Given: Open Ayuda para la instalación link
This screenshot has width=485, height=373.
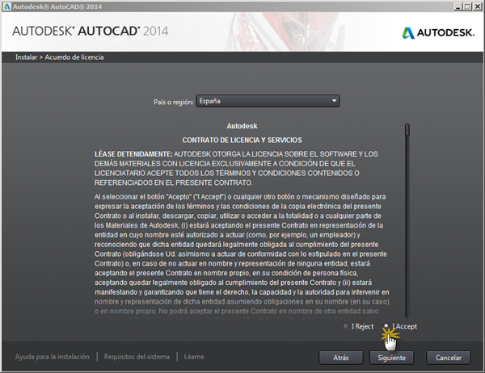Looking at the screenshot, I should (53, 357).
